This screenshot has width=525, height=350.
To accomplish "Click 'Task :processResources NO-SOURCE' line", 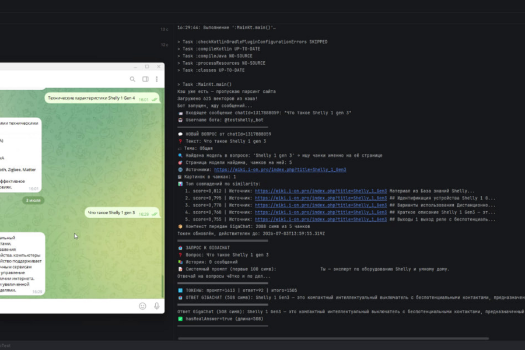I will coord(221,63).
